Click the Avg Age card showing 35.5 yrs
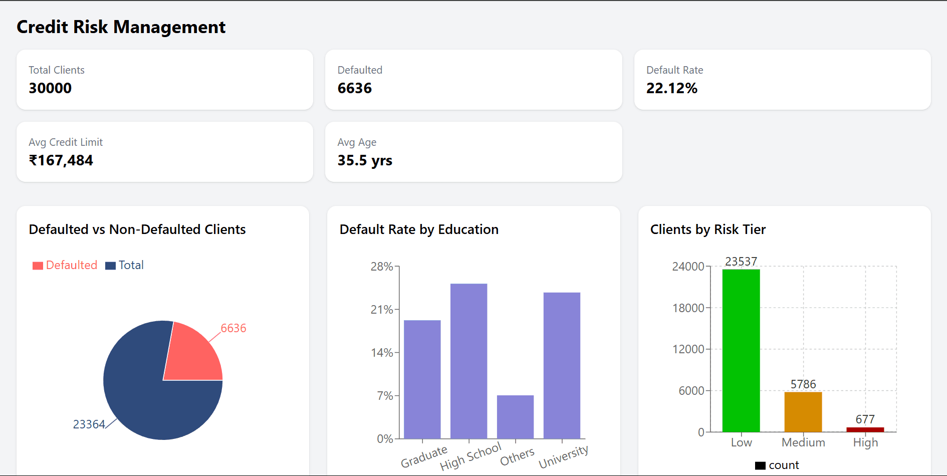The width and height of the screenshot is (947, 476). pos(473,152)
